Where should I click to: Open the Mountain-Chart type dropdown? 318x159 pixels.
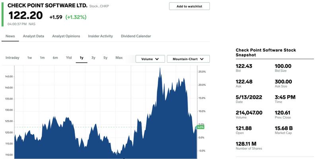click(188, 59)
